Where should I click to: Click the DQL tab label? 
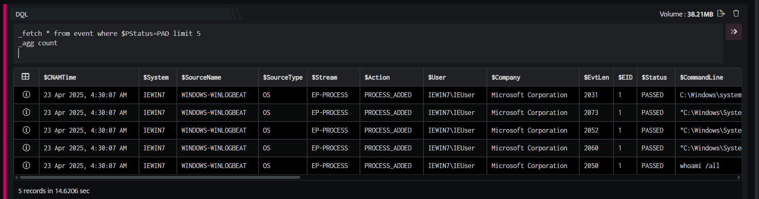[22, 14]
